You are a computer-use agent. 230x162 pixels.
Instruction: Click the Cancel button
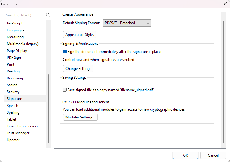click(x=213, y=155)
